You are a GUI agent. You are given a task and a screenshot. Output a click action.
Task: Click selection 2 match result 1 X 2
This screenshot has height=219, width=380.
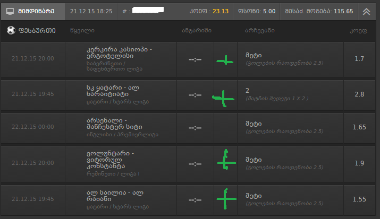coord(277,94)
